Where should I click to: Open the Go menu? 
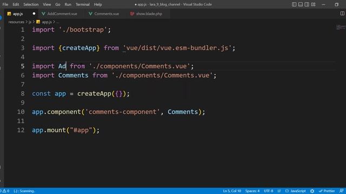point(58,4)
